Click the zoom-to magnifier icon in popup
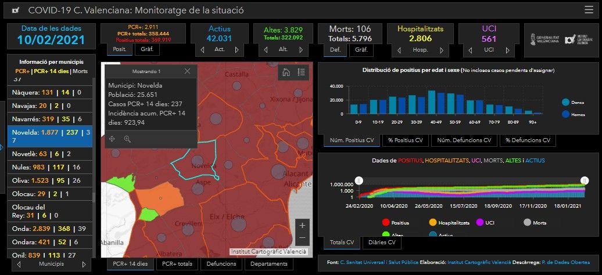Image resolution: width=602 pixels, height=275 pixels. point(127,139)
